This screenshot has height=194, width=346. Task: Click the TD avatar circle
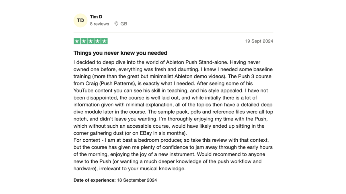(80, 20)
